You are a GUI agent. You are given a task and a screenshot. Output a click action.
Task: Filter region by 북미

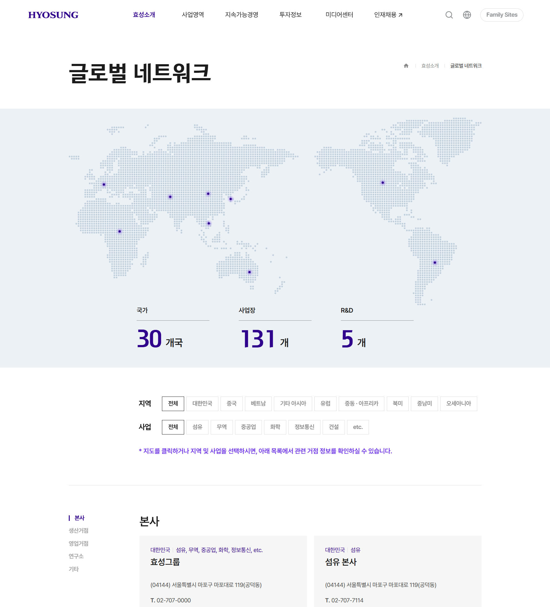[x=398, y=404]
